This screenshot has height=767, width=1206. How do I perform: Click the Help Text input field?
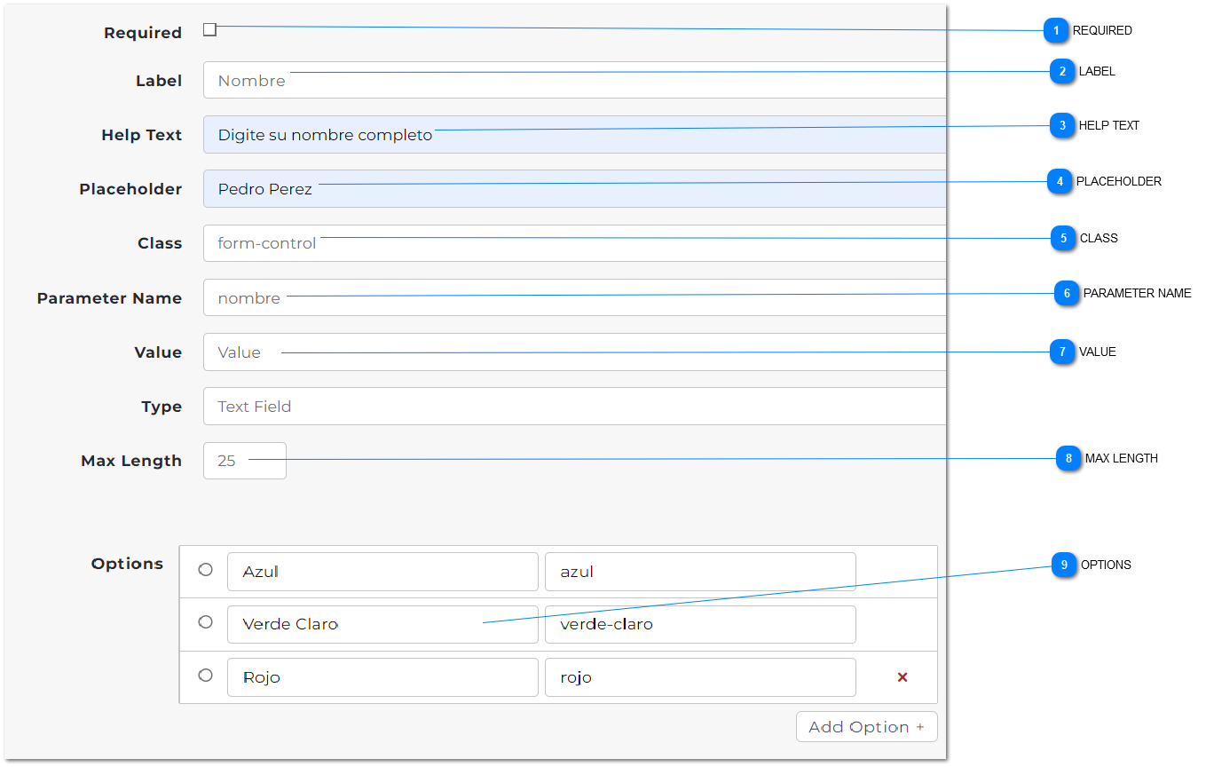point(573,135)
